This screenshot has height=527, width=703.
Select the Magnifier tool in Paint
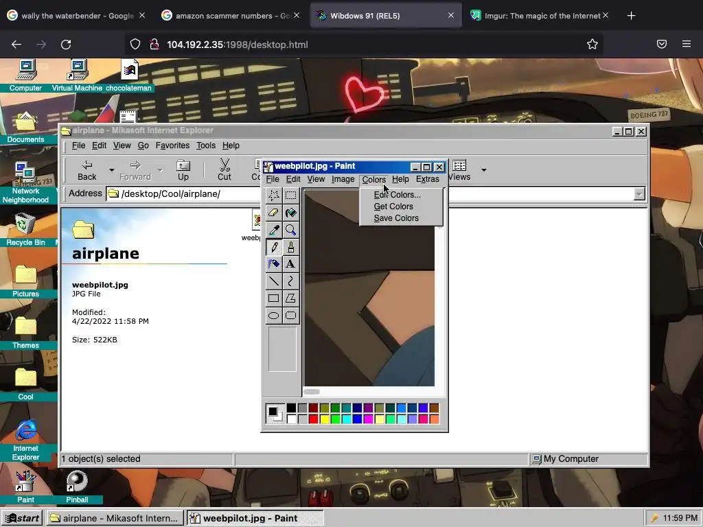point(290,230)
